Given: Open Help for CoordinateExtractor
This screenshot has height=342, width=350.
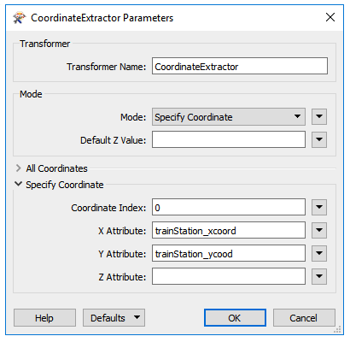Looking at the screenshot, I should [x=44, y=318].
